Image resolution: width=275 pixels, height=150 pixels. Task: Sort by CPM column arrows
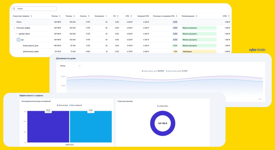pyautogui.click(x=229, y=16)
